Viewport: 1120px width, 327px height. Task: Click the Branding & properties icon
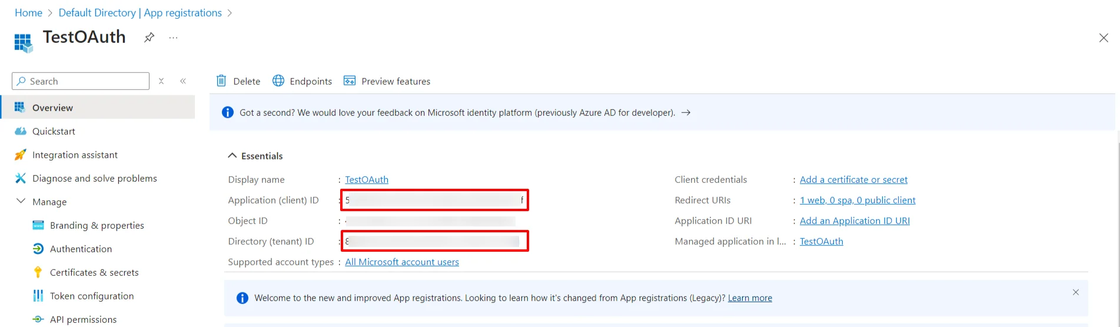pos(38,225)
